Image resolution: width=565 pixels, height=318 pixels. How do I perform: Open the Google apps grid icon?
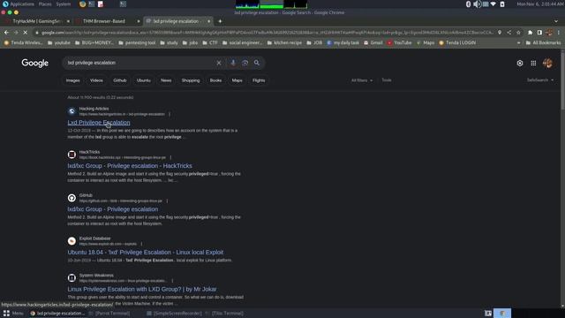[x=533, y=63]
